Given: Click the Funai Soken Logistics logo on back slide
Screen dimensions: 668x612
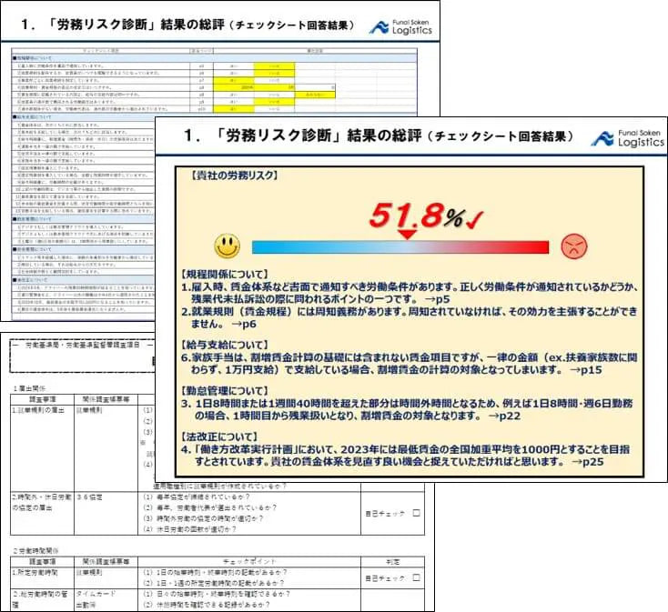Looking at the screenshot, I should pos(400,26).
